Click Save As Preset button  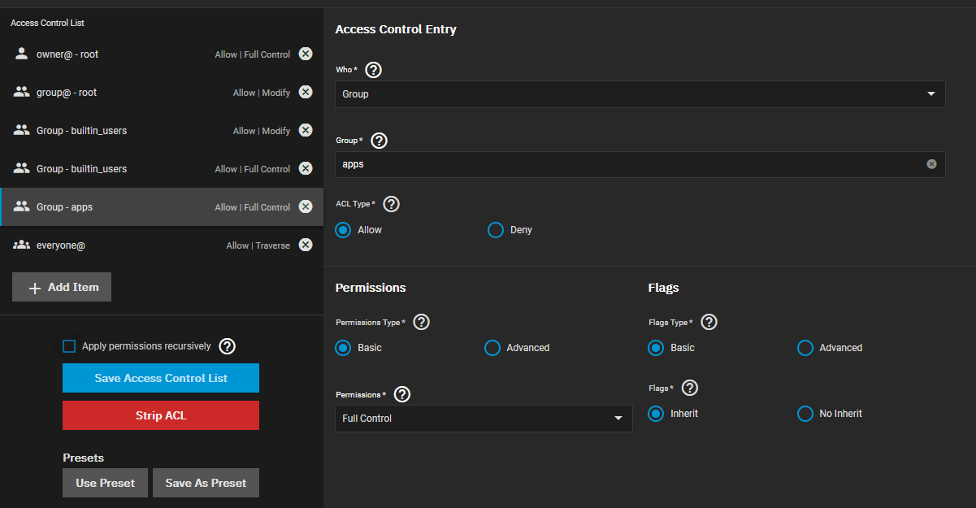coord(206,483)
